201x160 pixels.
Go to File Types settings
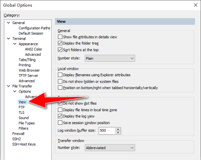point(27,123)
